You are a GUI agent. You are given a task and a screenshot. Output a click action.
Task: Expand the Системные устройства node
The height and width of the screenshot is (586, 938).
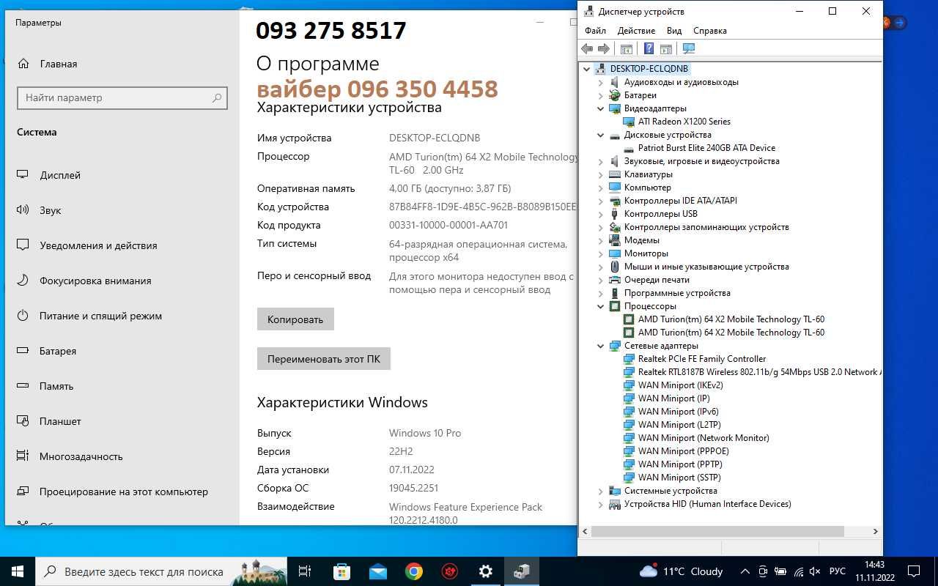[x=601, y=491]
